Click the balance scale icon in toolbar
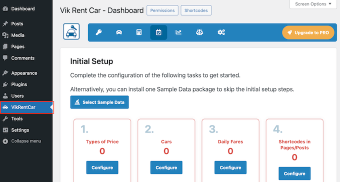The height and width of the screenshot is (182, 340). (x=199, y=32)
